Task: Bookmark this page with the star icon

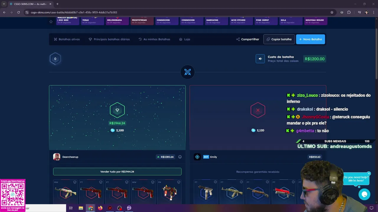Action: pos(332,12)
